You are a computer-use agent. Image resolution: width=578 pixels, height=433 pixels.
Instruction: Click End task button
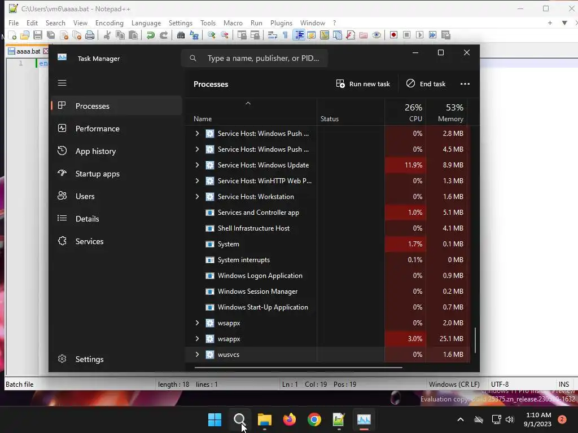coord(426,84)
